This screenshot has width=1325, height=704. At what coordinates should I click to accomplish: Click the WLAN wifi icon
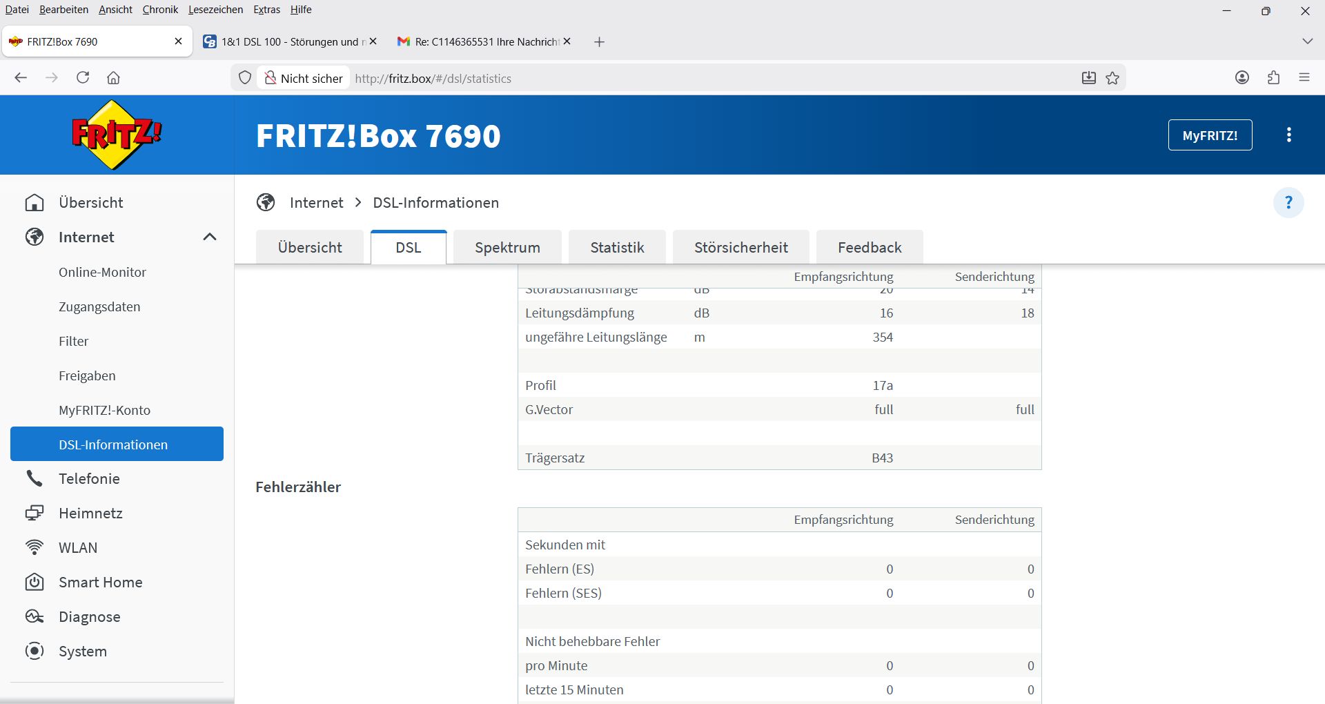[x=35, y=548]
